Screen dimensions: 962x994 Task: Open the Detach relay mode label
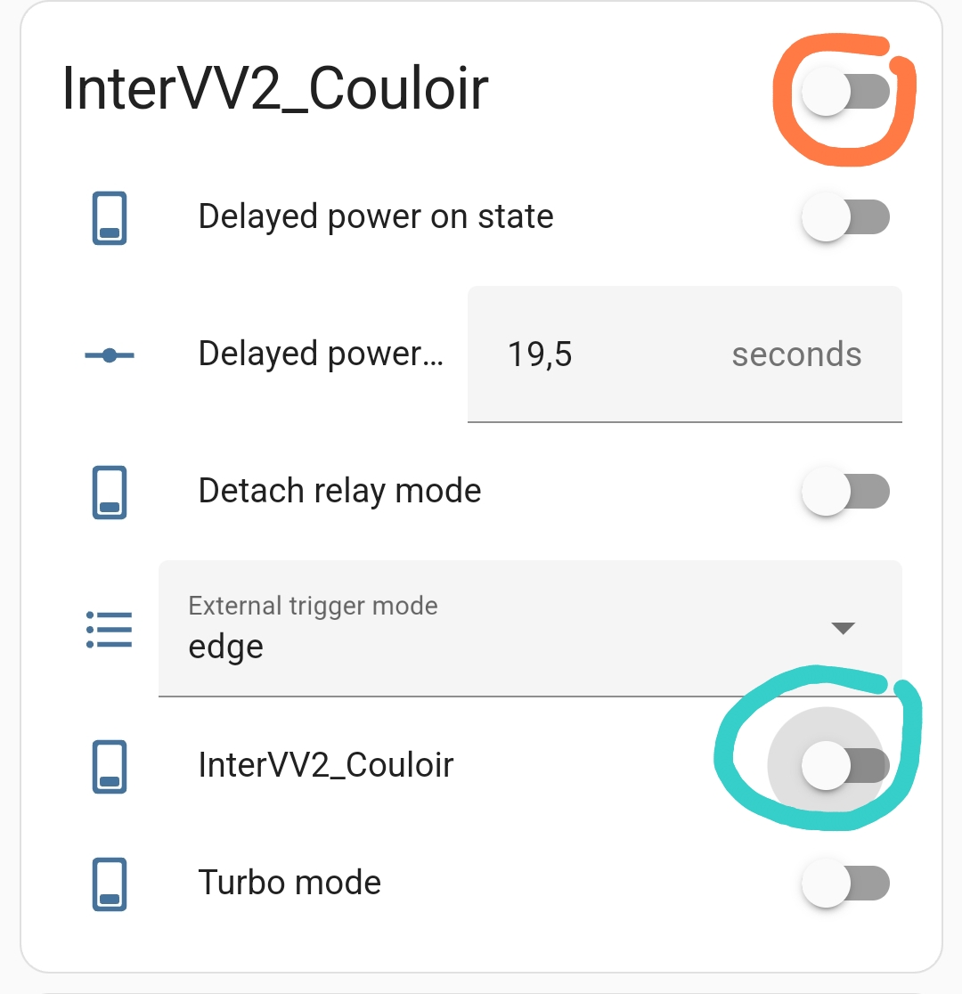click(339, 491)
